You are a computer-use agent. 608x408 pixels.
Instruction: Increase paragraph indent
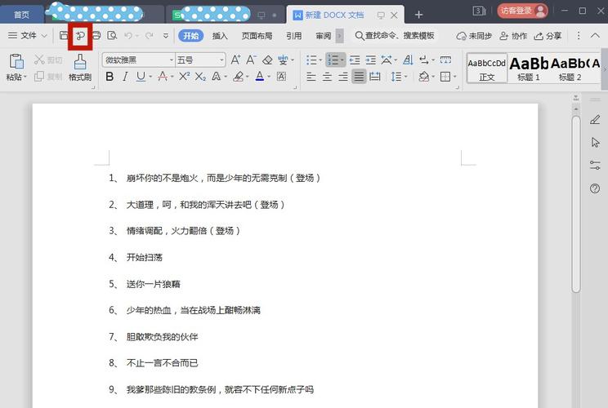click(371, 60)
